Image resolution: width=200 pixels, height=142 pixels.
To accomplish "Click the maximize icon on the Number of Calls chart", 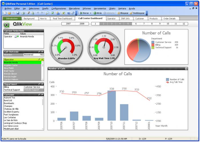I will click(x=186, y=68).
